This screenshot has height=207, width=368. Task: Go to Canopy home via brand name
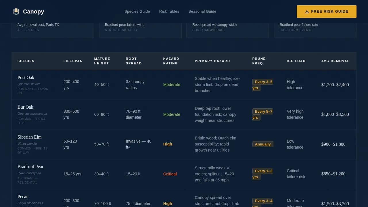tap(33, 11)
